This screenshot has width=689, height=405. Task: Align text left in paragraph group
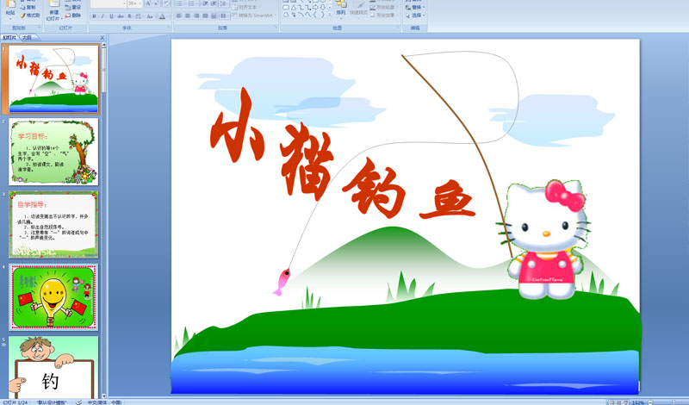coord(179,16)
